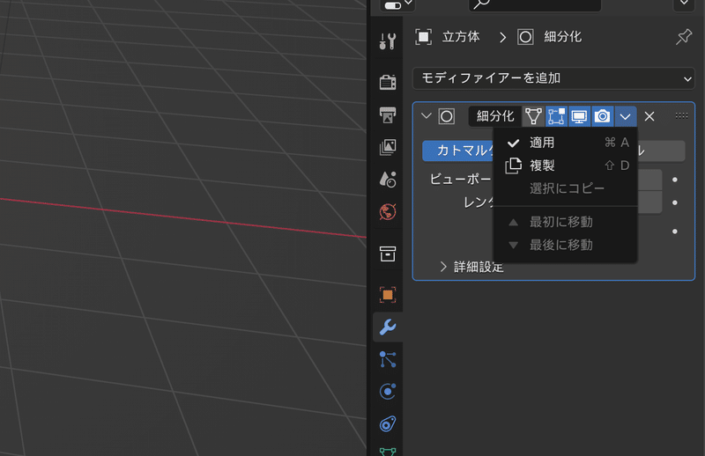Viewport: 705px width, 456px height.
Task: Click the animate dot below the レンダー row
Action: pyautogui.click(x=674, y=232)
